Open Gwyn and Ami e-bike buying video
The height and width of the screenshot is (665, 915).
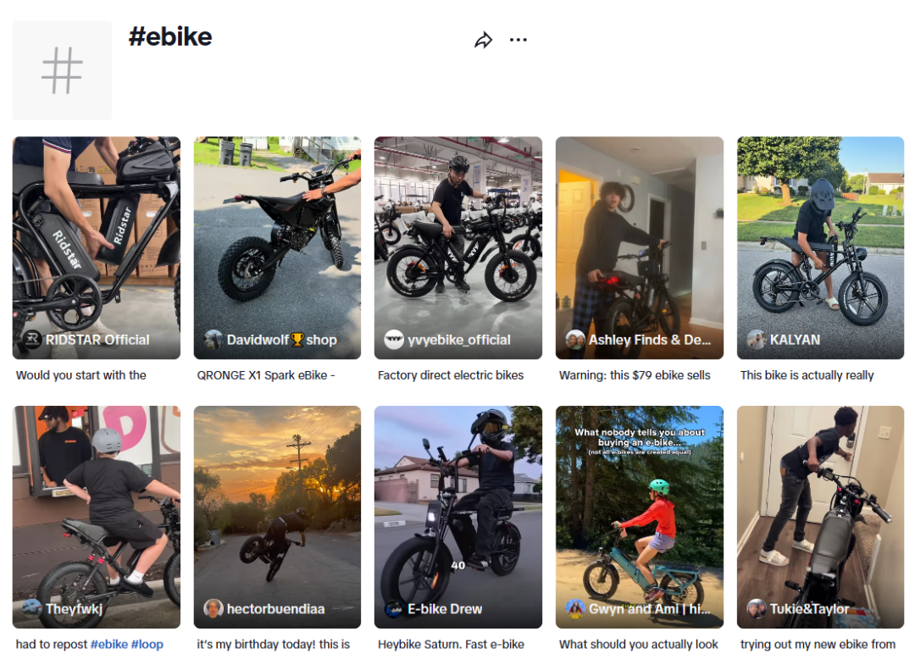tap(640, 517)
